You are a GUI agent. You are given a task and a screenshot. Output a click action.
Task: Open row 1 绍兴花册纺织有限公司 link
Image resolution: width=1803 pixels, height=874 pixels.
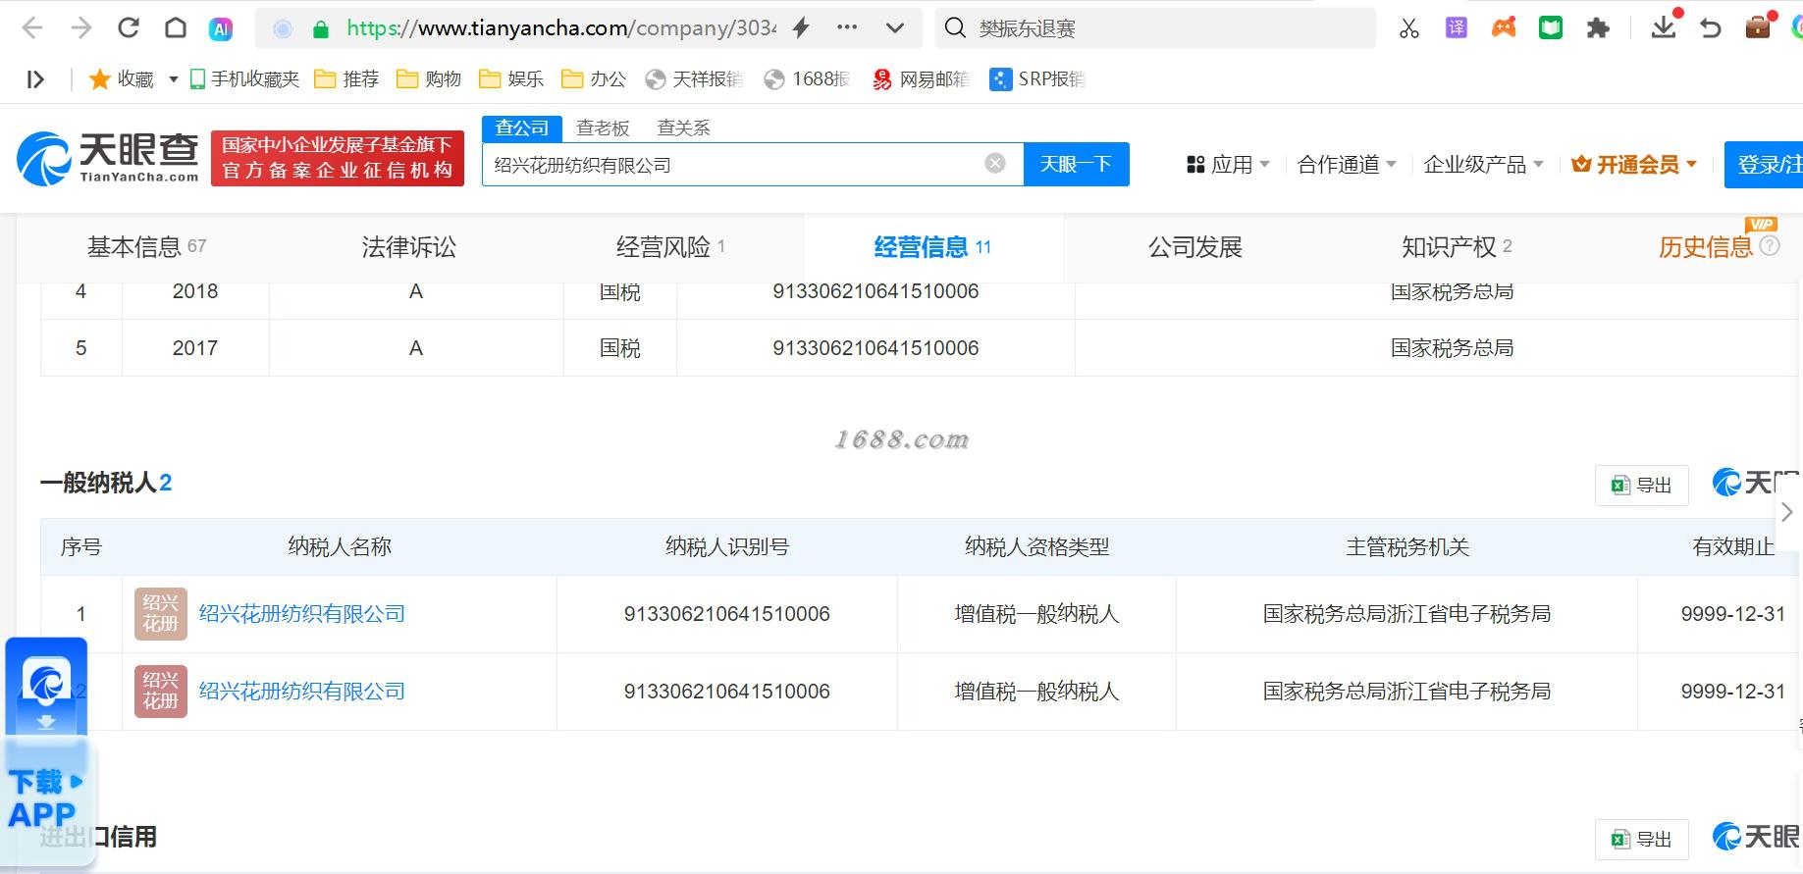[302, 614]
